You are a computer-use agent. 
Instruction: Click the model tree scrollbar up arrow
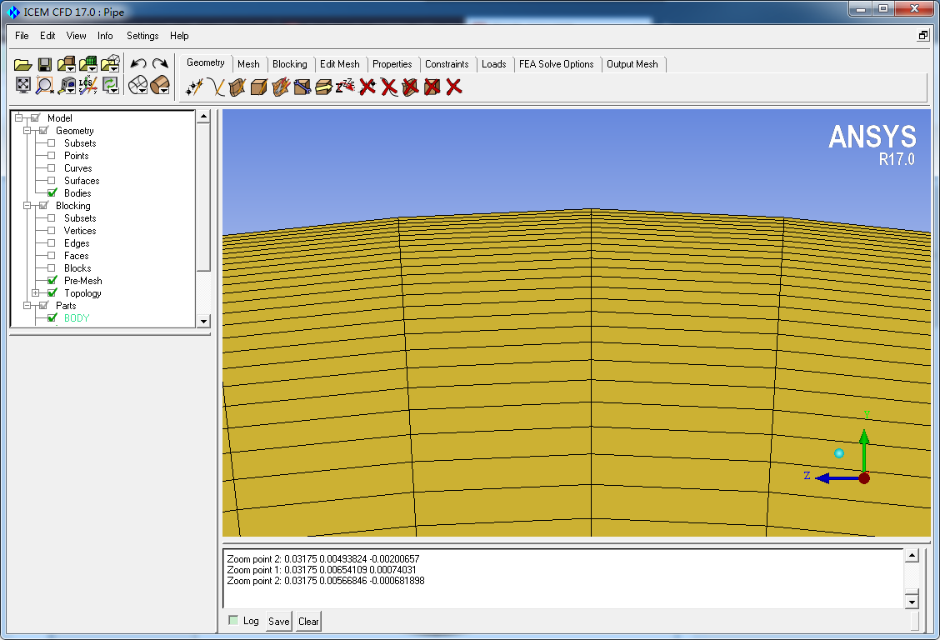pos(204,117)
